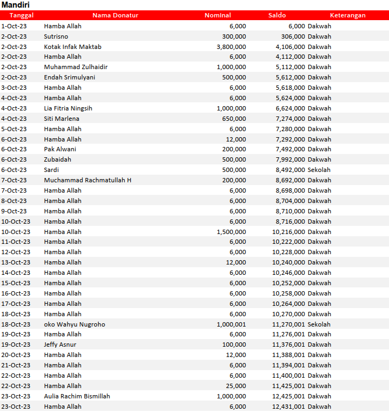Click the Lia Fitria Ningsih cell
The image size is (389, 412).
coord(68,108)
